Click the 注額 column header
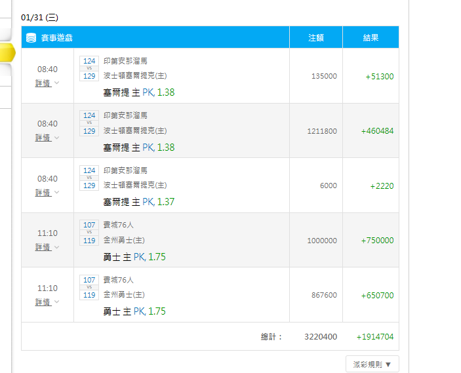The width and height of the screenshot is (461, 373). 316,37
